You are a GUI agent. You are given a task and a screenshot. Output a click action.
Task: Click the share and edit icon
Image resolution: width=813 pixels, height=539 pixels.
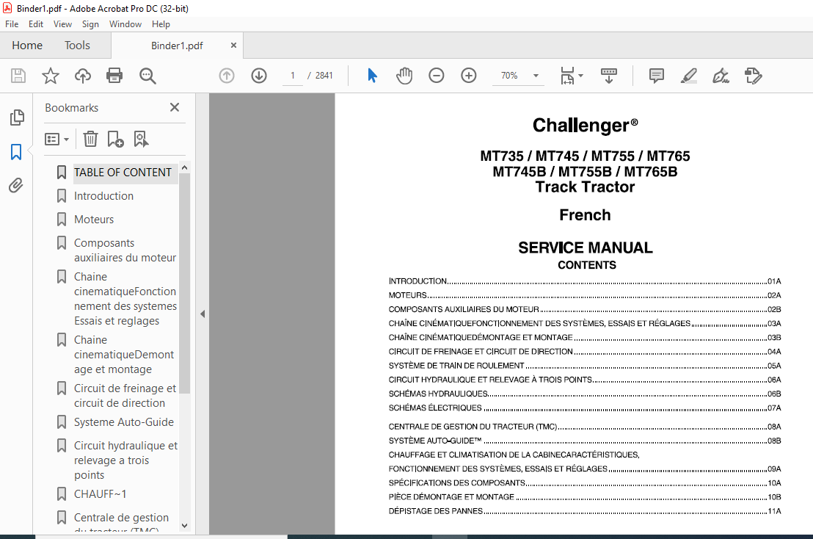click(x=753, y=76)
